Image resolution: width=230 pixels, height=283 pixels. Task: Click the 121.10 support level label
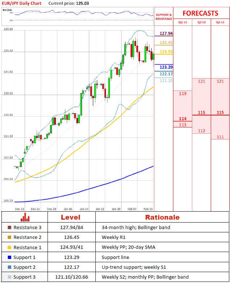click(x=166, y=81)
